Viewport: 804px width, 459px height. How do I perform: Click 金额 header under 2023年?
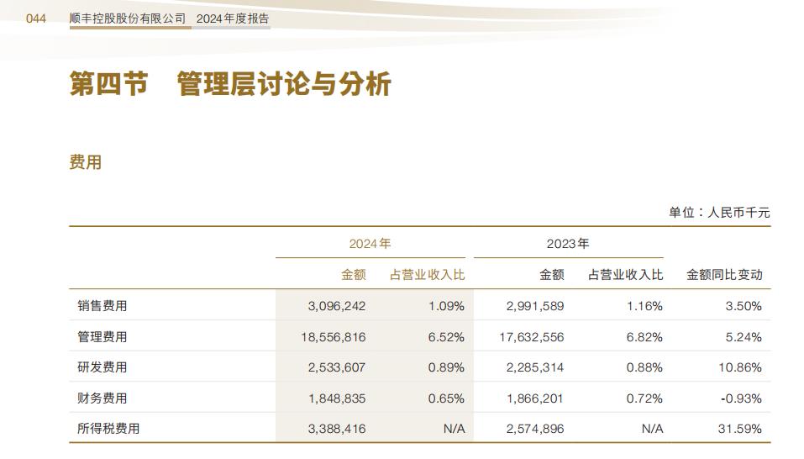552,275
